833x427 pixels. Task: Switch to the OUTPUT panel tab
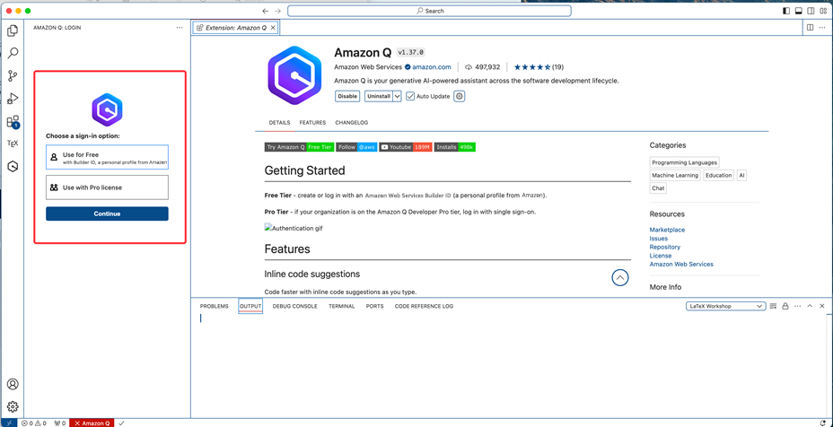tap(250, 307)
